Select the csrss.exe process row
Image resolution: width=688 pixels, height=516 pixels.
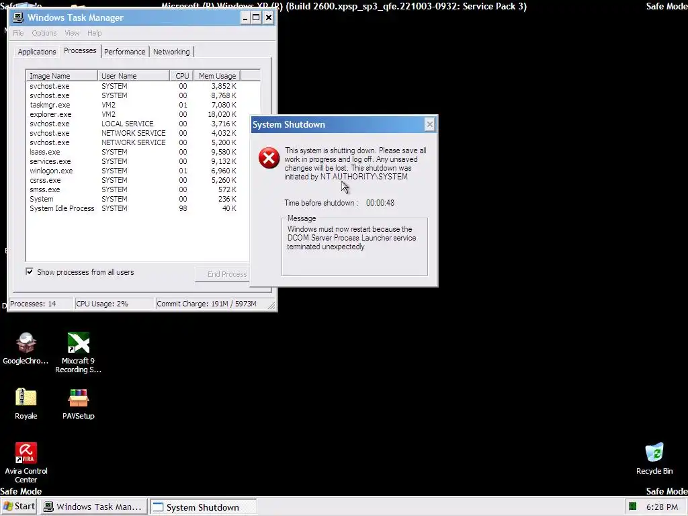pyautogui.click(x=133, y=180)
